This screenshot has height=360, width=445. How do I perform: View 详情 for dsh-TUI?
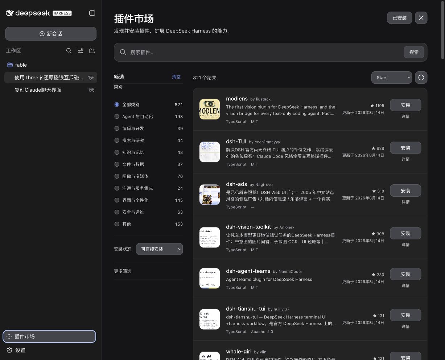[x=405, y=159]
